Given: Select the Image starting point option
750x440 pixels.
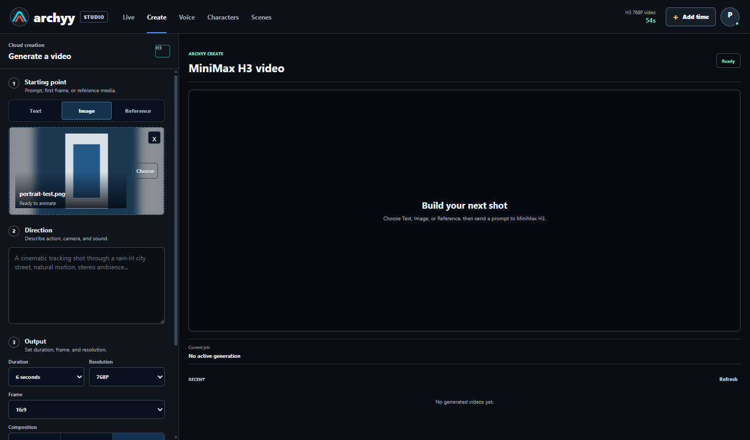Looking at the screenshot, I should pos(86,111).
